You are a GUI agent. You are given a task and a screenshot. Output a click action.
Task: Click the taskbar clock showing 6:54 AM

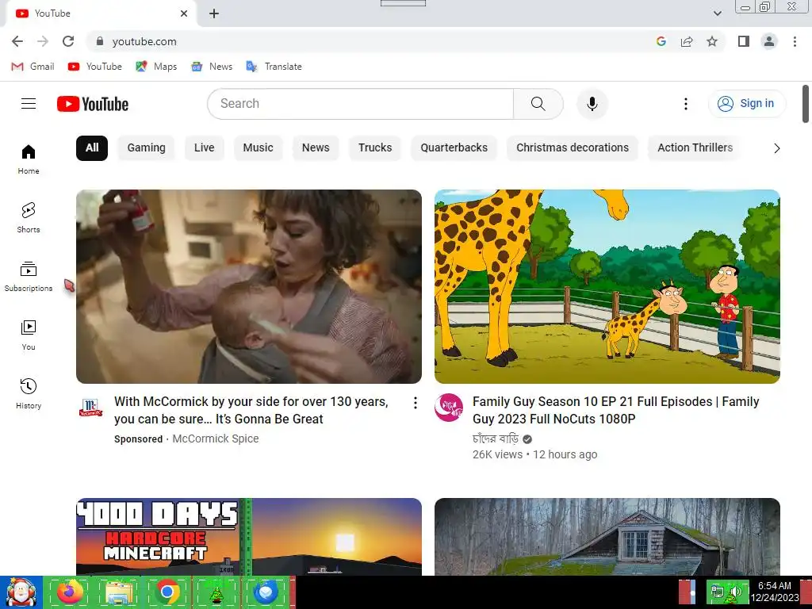pyautogui.click(x=775, y=592)
